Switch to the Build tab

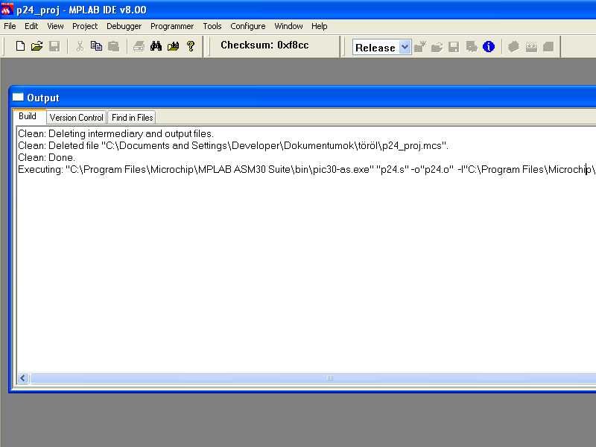click(x=28, y=116)
